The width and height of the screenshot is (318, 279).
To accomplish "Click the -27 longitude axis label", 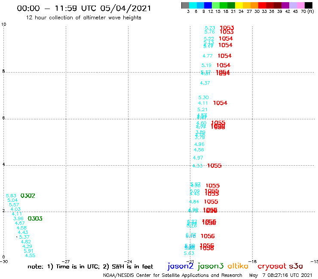I will click(65, 261).
